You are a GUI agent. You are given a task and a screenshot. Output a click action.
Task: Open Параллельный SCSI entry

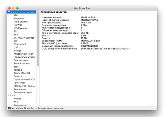pos(24,79)
